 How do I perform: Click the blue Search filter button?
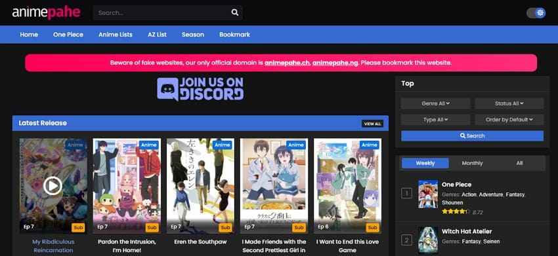coord(472,136)
